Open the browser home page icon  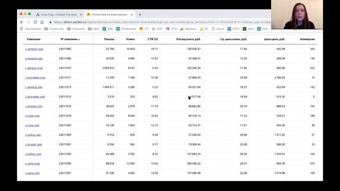click(x=42, y=22)
